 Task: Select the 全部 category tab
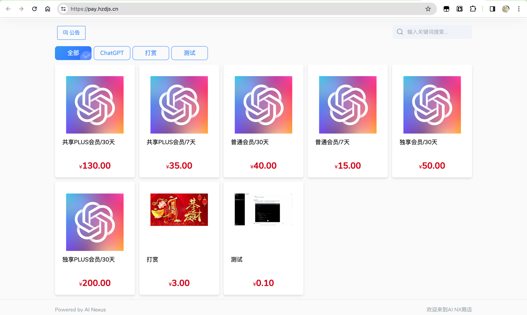click(73, 53)
